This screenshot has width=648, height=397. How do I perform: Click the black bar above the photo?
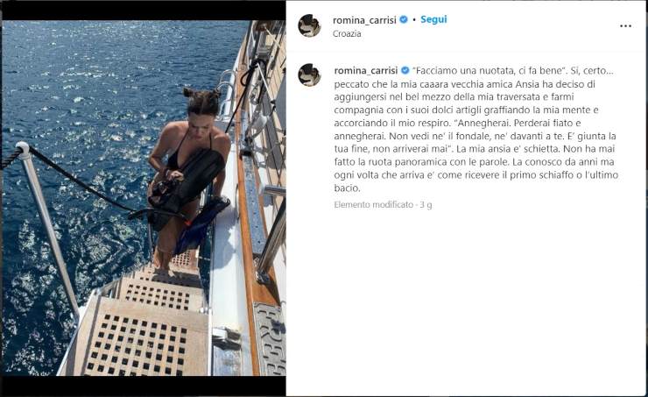[144, 11]
